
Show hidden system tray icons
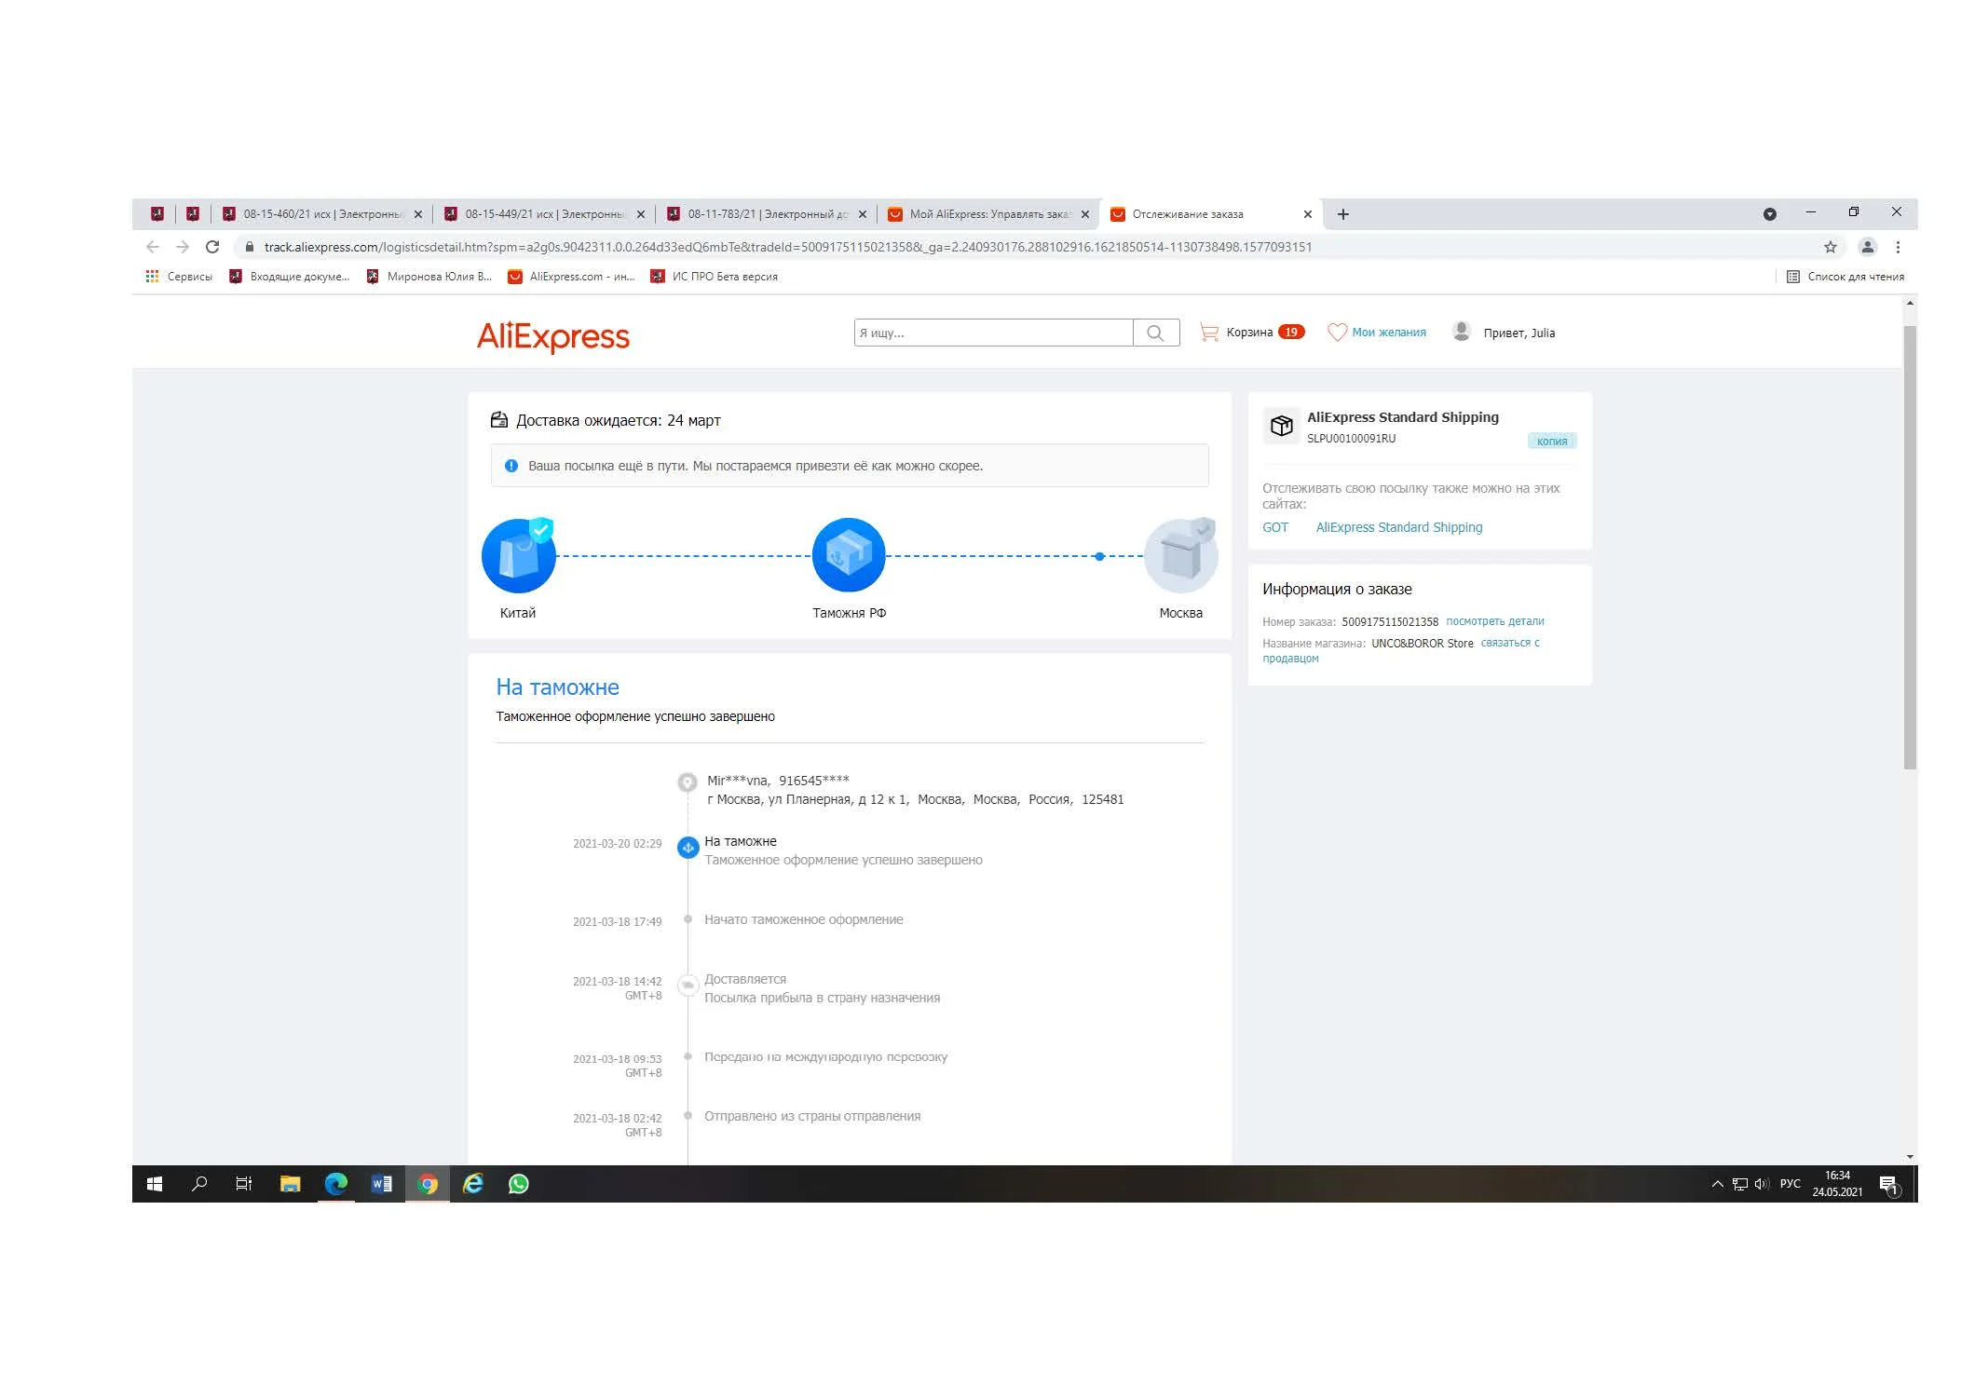point(1717,1184)
